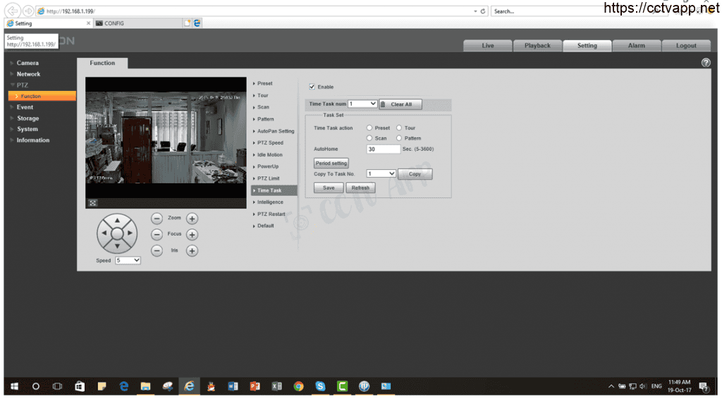
Task: Switch to the Playback tab
Action: tap(537, 46)
